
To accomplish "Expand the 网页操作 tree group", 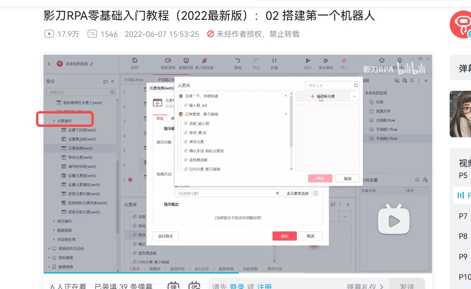I will [54, 221].
